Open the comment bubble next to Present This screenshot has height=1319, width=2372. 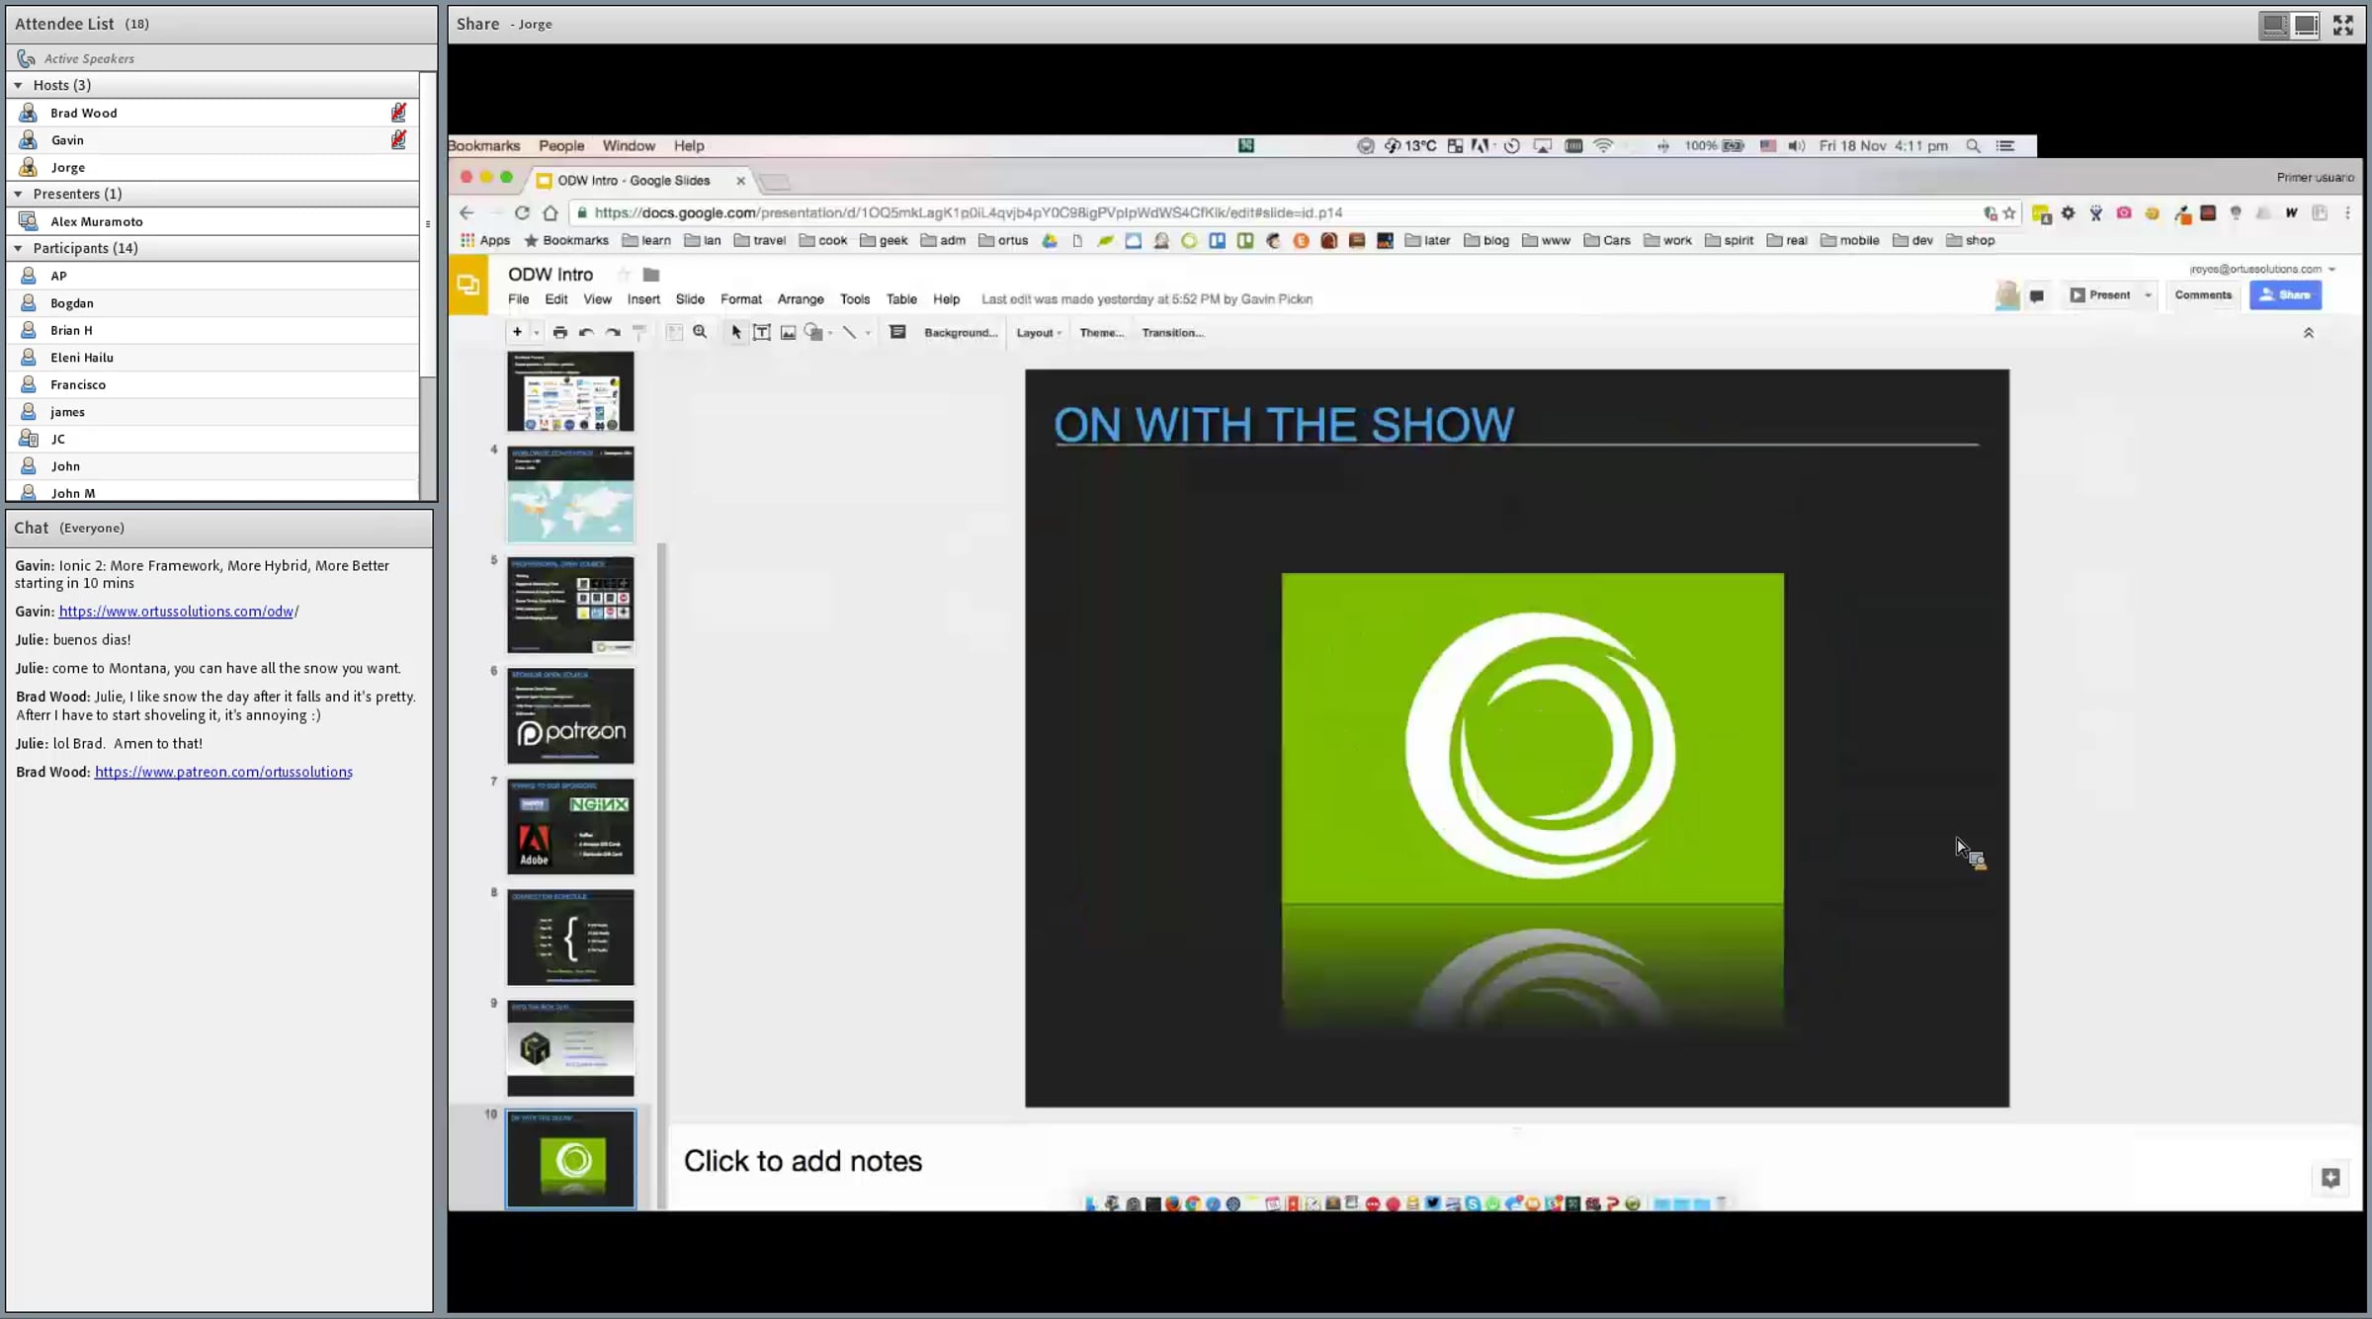2037,295
